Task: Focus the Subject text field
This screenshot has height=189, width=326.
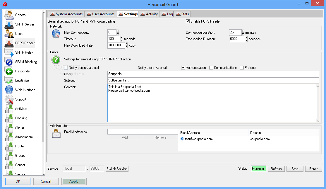Action: pos(213,80)
